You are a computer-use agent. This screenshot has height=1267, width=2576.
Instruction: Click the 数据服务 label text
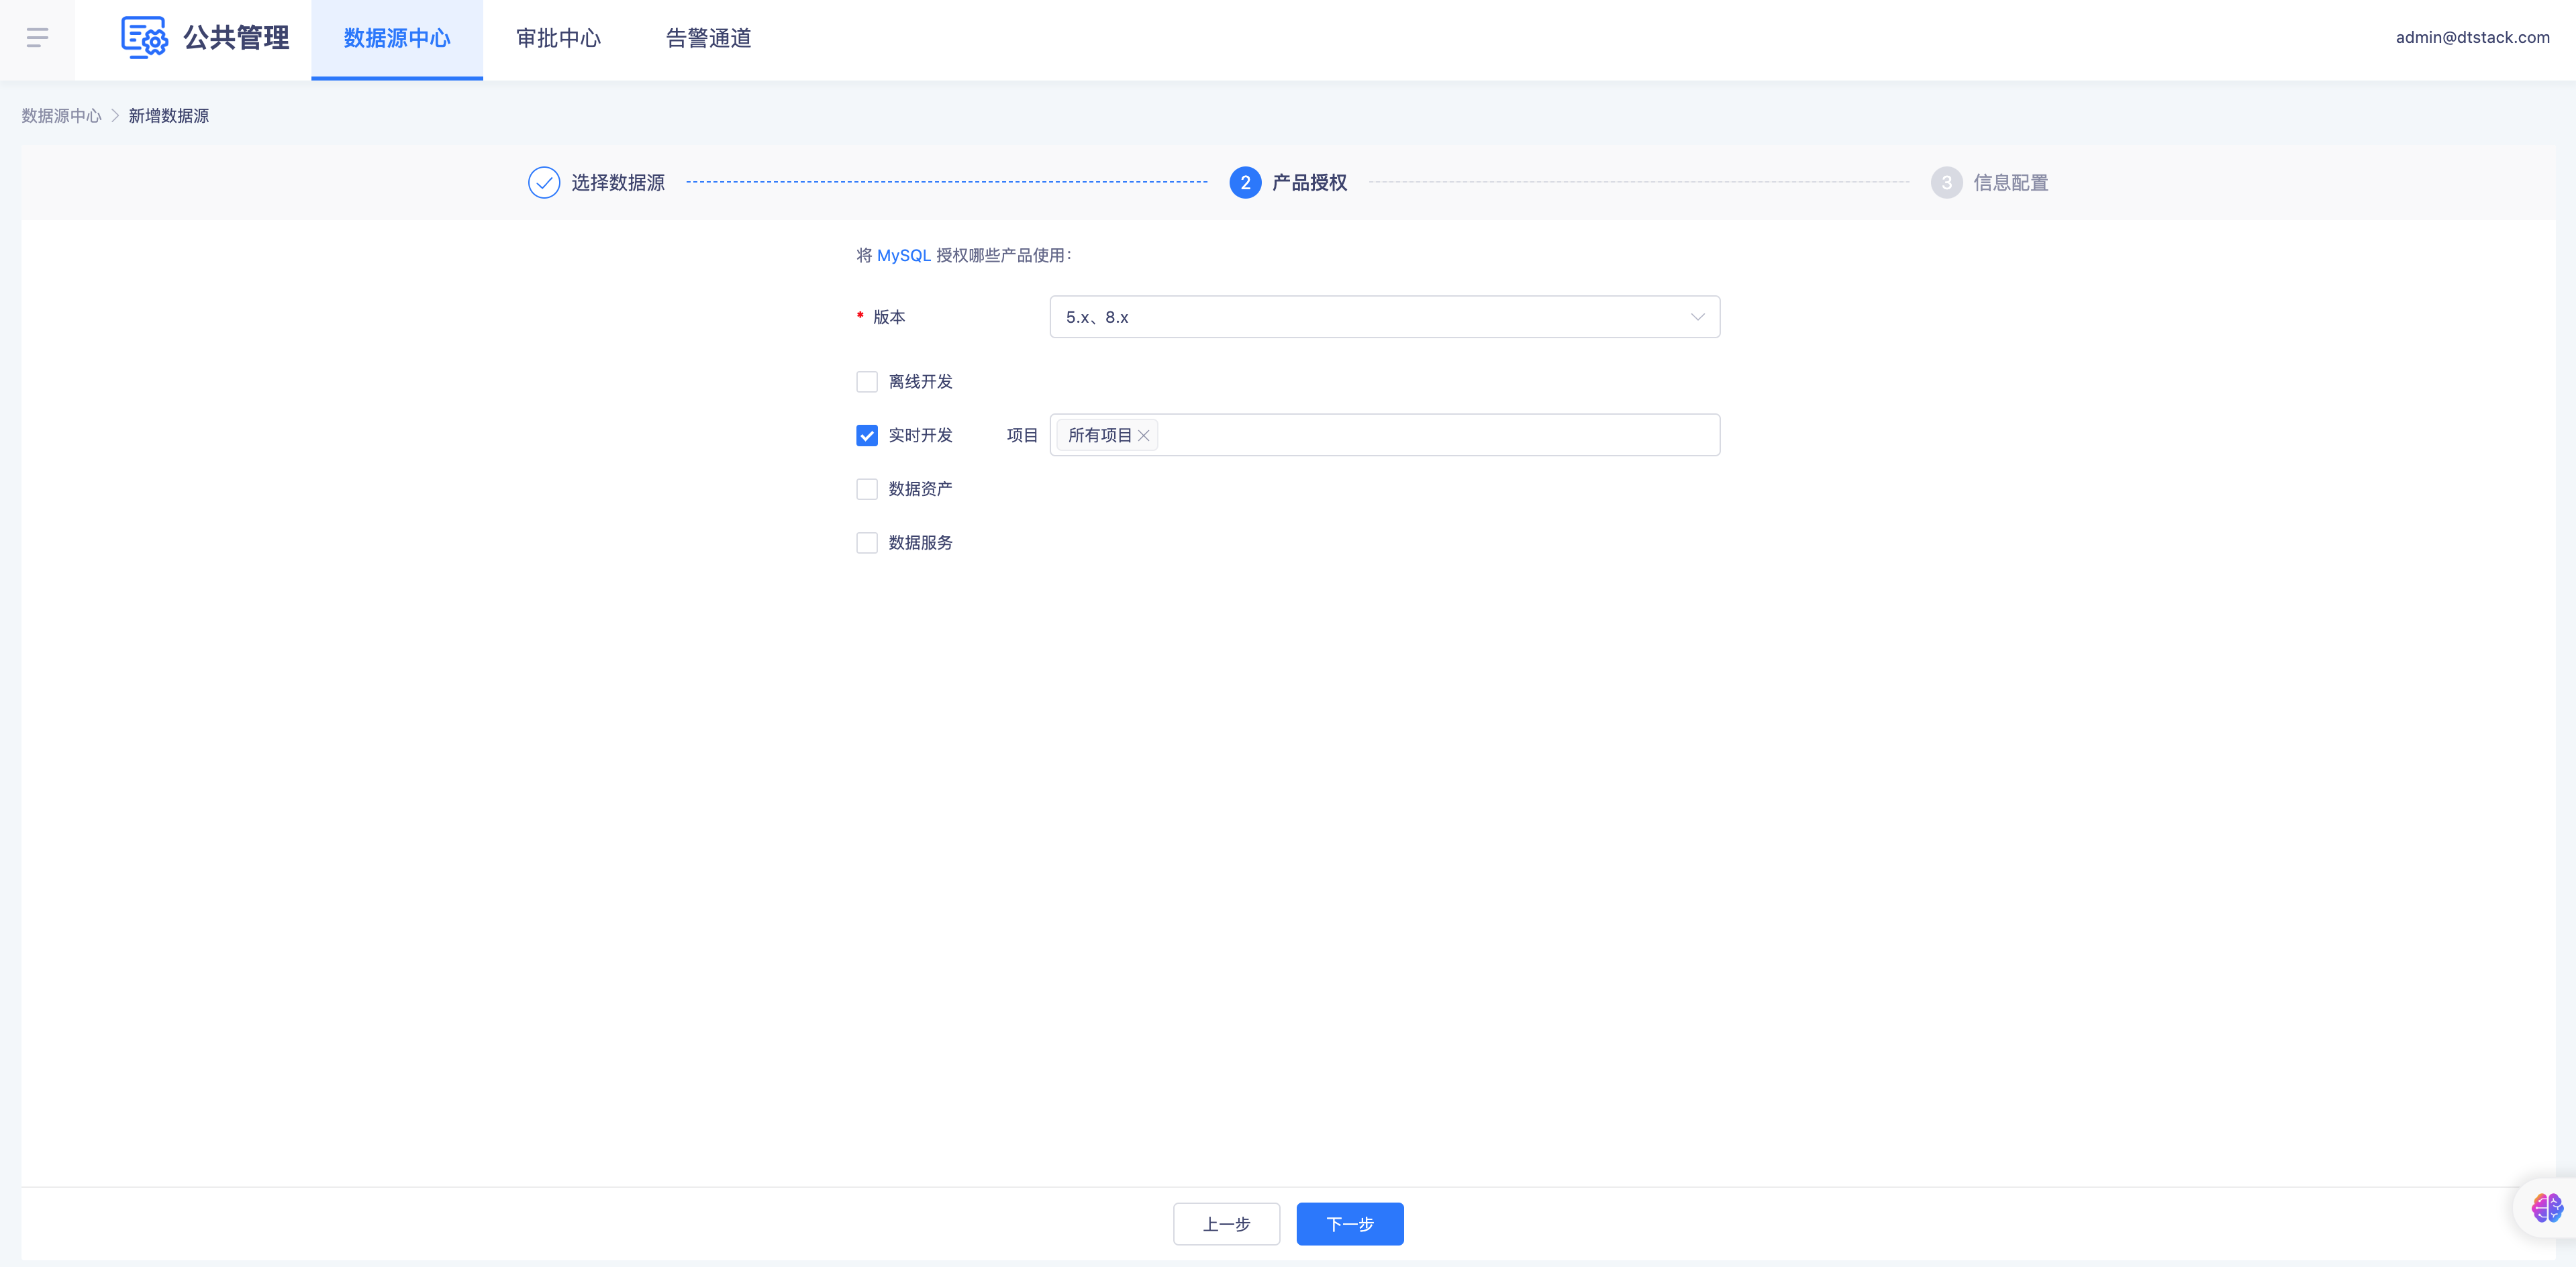pos(921,542)
